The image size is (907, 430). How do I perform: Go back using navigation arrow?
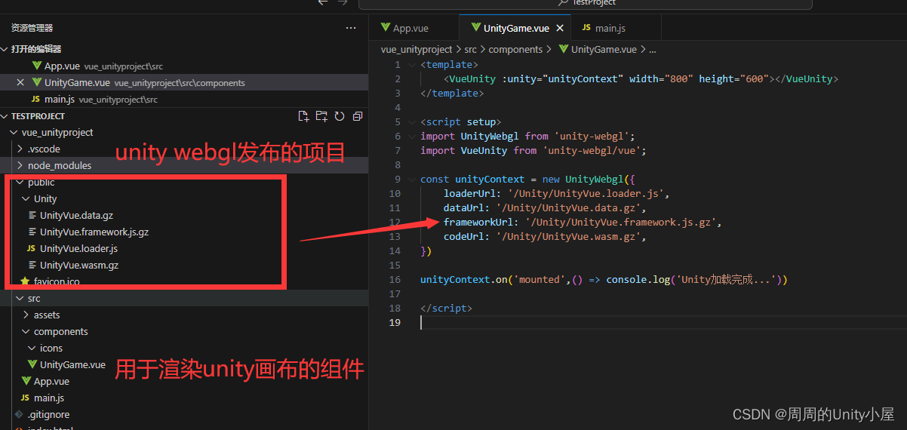(x=323, y=3)
